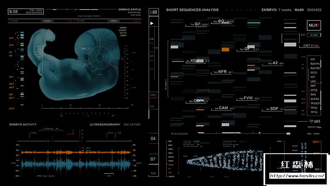The height and width of the screenshot is (186, 330).
Task: Select KET in the gene list
Action: click(x=313, y=77)
